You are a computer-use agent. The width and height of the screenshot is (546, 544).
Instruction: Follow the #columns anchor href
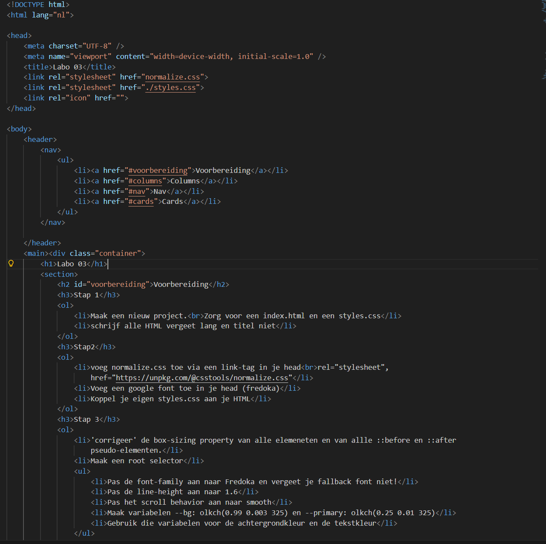pyautogui.click(x=145, y=181)
